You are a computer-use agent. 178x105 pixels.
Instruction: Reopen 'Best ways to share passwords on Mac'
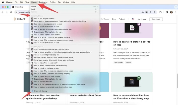click(64, 24)
